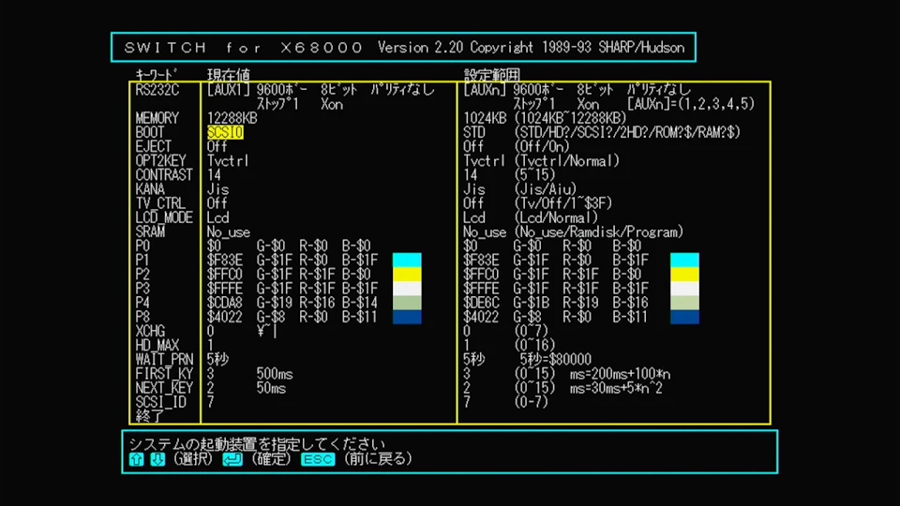Screen dimensions: 900x506
Task: Select the SCSI_ID keyword
Action: (160, 402)
